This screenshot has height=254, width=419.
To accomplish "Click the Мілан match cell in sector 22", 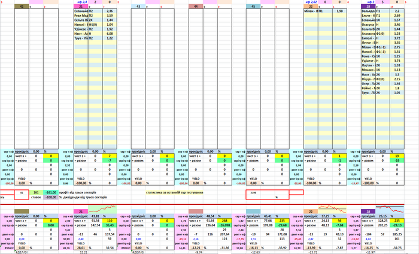I will [311, 11].
